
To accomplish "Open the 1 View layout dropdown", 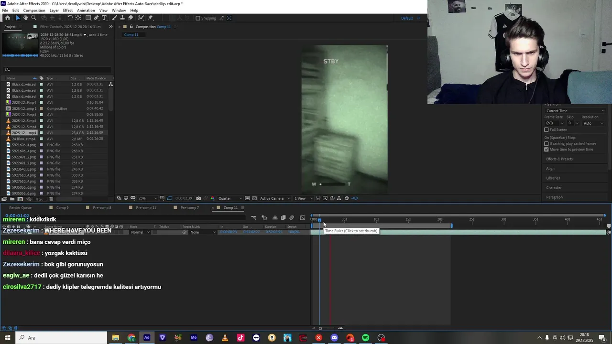I will [303, 198].
